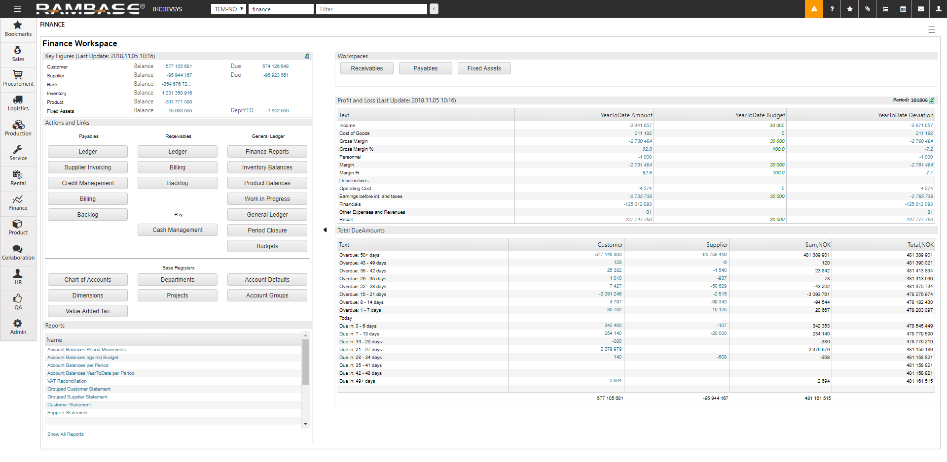Open the mail envelope icon
This screenshot has height=462, width=947.
click(x=921, y=9)
